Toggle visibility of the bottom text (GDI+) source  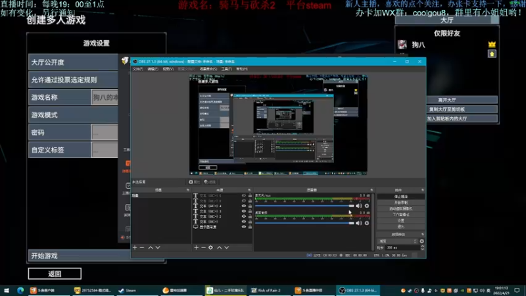[x=244, y=222]
